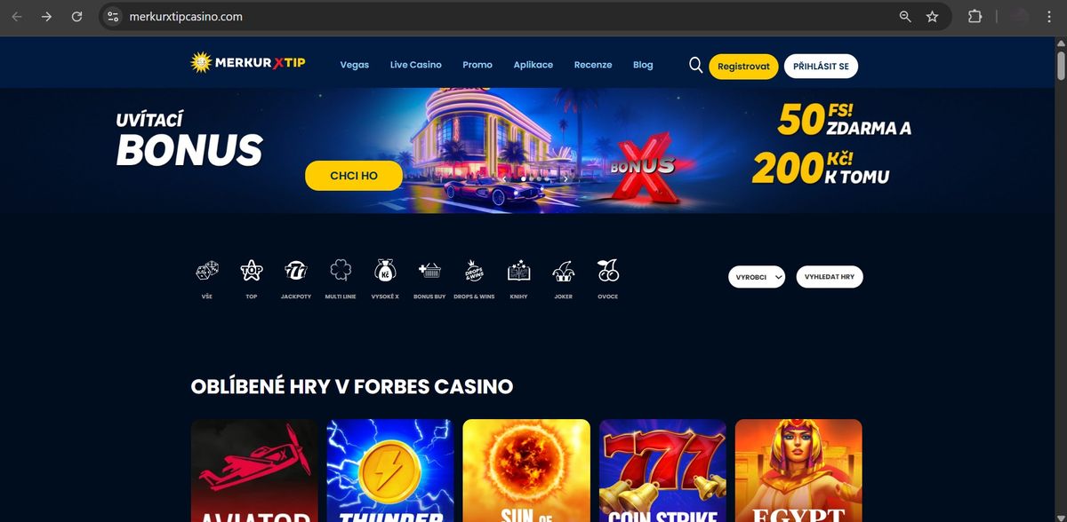Click the Chci ho bonus button
1067x522 pixels.
(354, 176)
